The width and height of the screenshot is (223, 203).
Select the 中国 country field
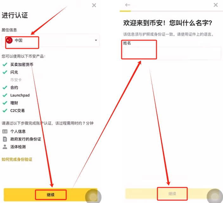(50, 41)
